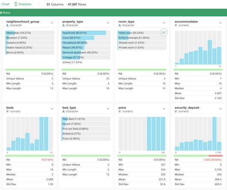The image size is (227, 190).
Task: Click the property_type column title
Action: pyautogui.click(x=73, y=21)
